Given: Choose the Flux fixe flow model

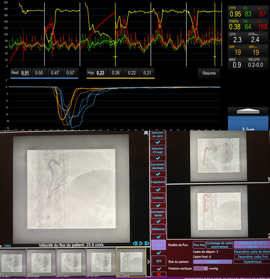Looking at the screenshot, I should pyautogui.click(x=199, y=245).
